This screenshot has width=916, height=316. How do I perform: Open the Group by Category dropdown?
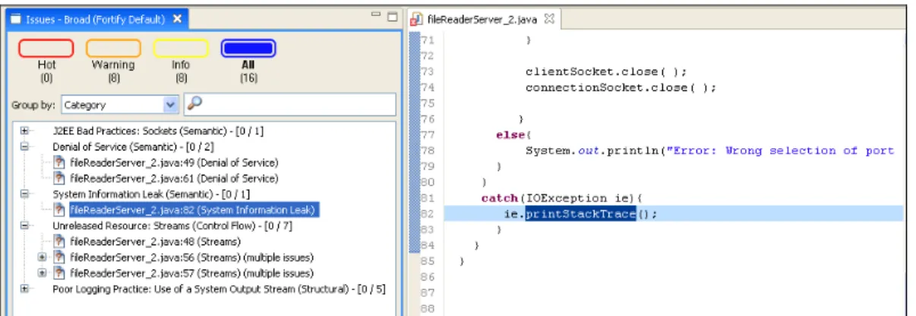[119, 105]
